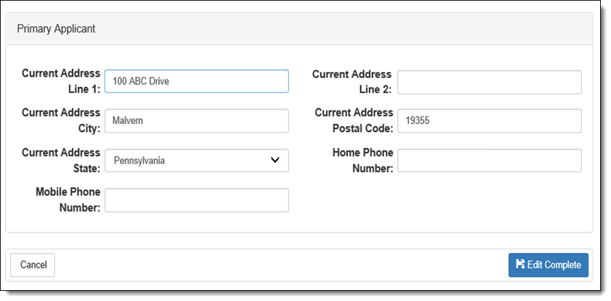This screenshot has width=611, height=301.
Task: Click the floppy disk save icon
Action: (x=521, y=264)
